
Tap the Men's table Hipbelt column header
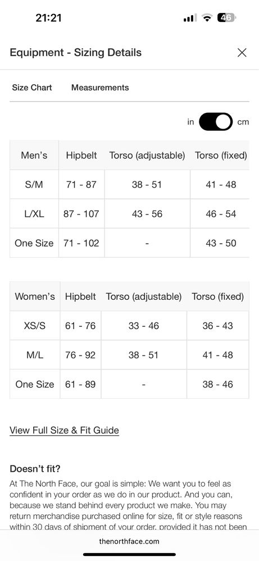(81, 156)
